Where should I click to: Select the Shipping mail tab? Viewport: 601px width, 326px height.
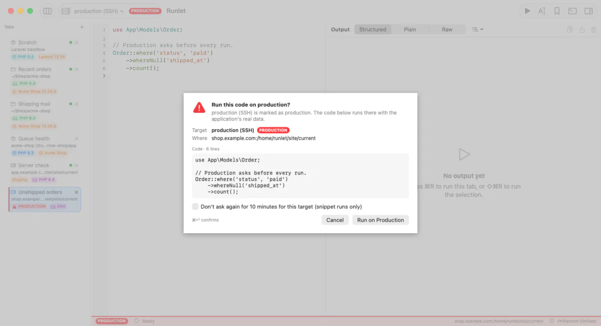pos(45,115)
